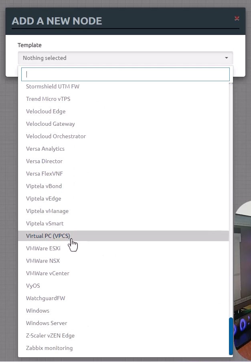Select VyOS template
Screen dimensions: 251x362
point(123,286)
